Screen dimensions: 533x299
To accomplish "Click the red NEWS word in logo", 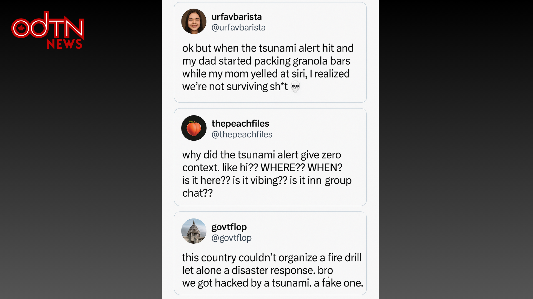I will [64, 44].
